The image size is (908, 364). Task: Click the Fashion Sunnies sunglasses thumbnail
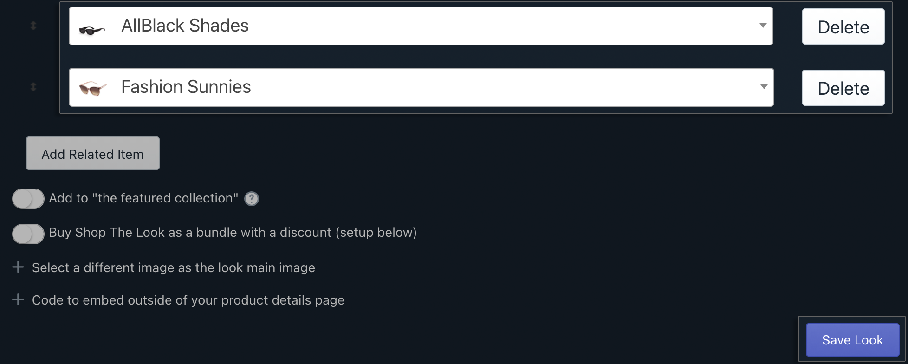(93, 88)
